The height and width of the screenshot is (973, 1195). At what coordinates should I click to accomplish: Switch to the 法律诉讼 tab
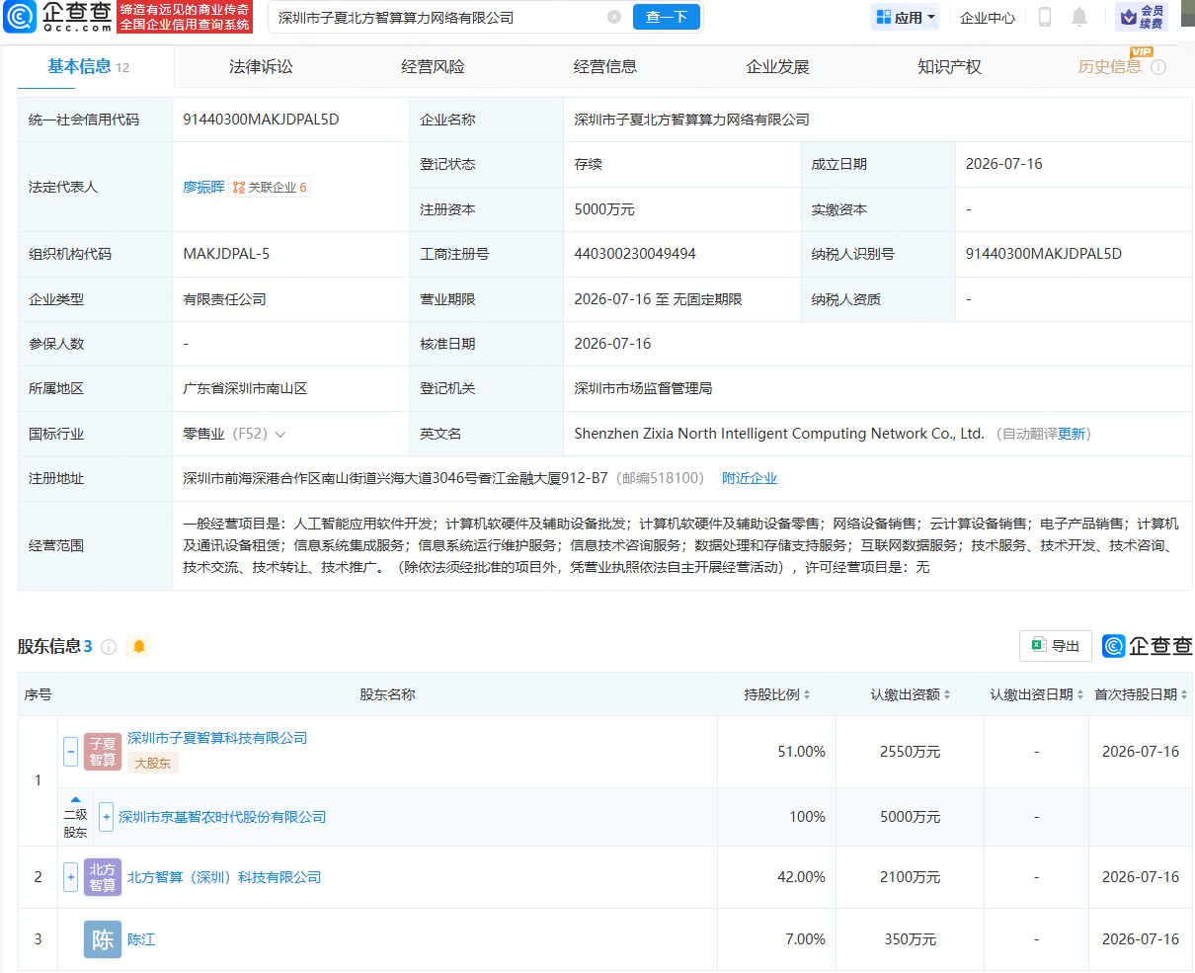click(x=261, y=66)
